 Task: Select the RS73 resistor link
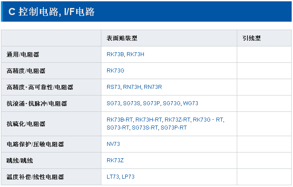point(113,87)
